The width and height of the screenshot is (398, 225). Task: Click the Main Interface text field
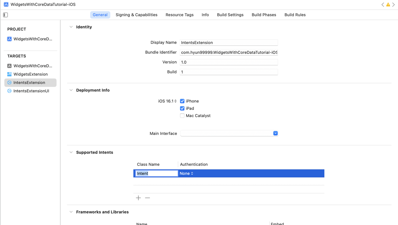pos(226,133)
